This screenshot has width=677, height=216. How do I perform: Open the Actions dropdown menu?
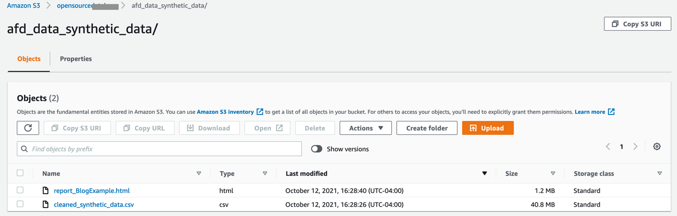[365, 128]
